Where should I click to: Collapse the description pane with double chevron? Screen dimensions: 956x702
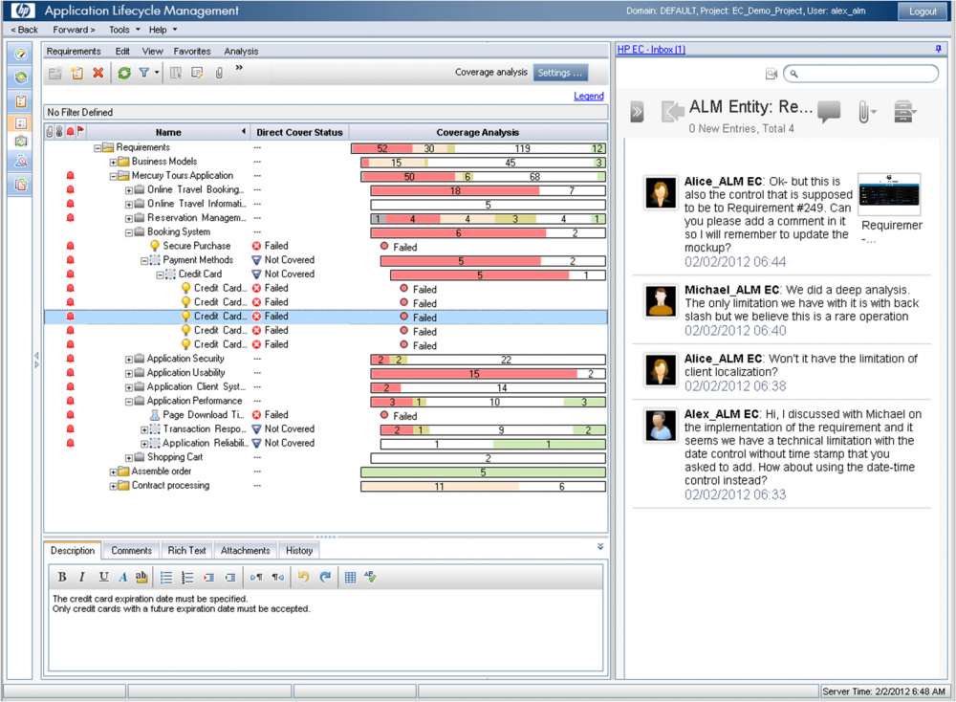pos(600,546)
